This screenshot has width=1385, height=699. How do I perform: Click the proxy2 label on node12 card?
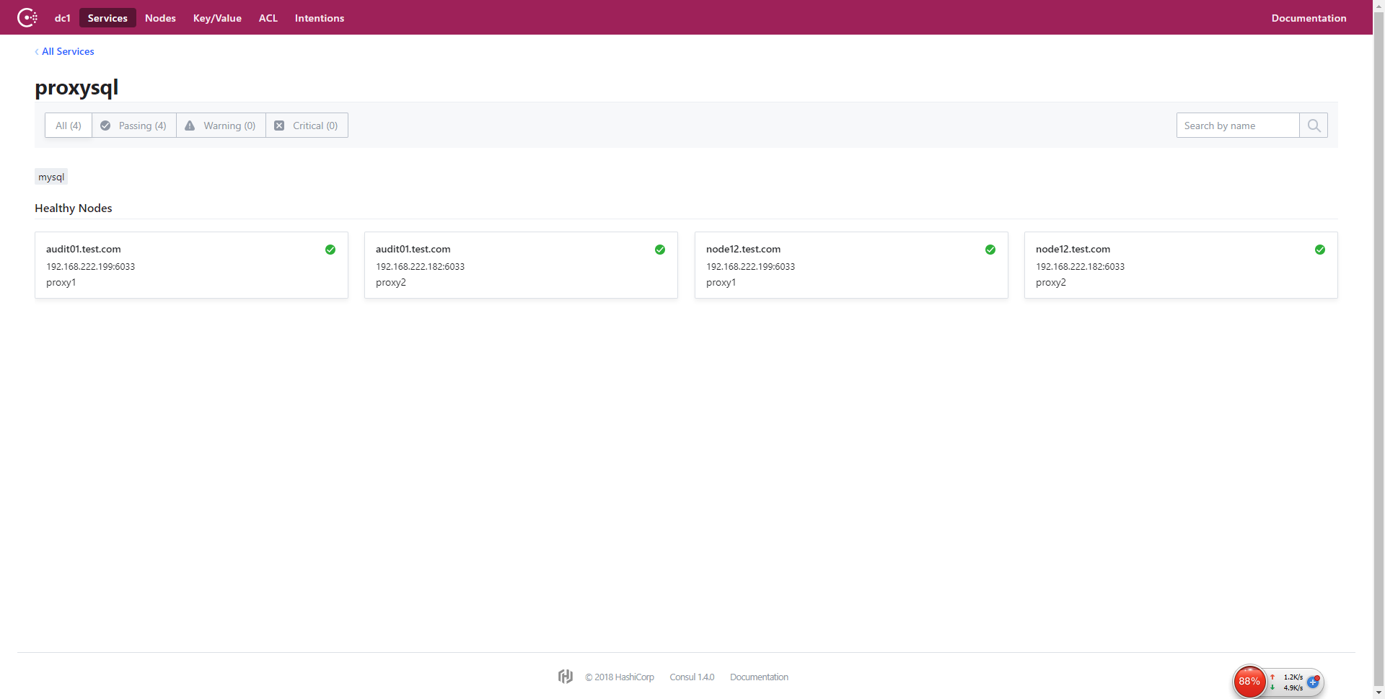(1051, 283)
